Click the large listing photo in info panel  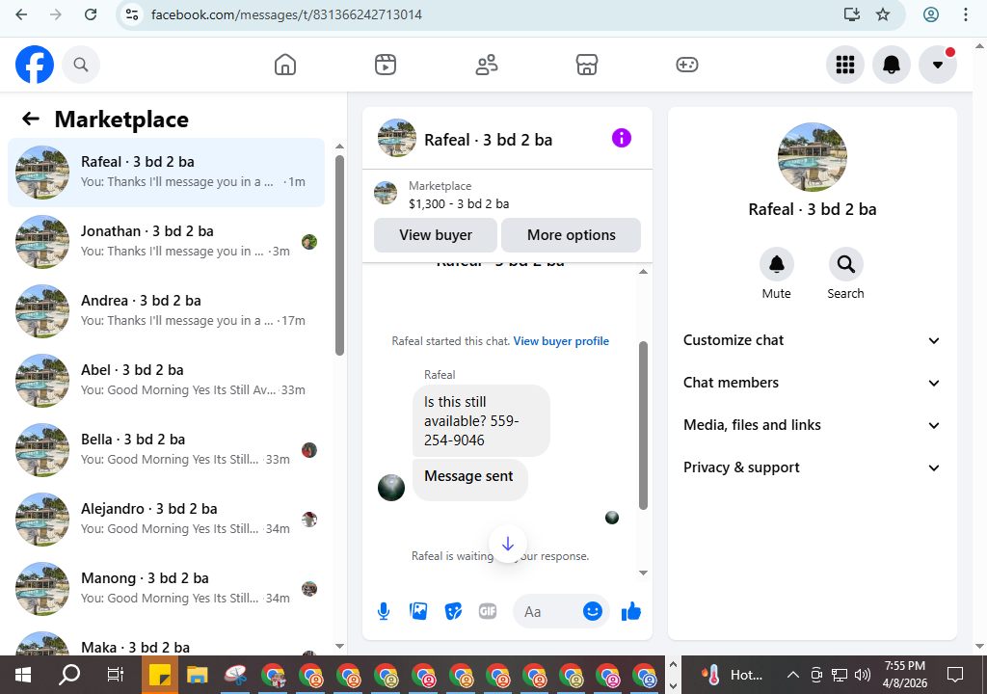click(812, 157)
